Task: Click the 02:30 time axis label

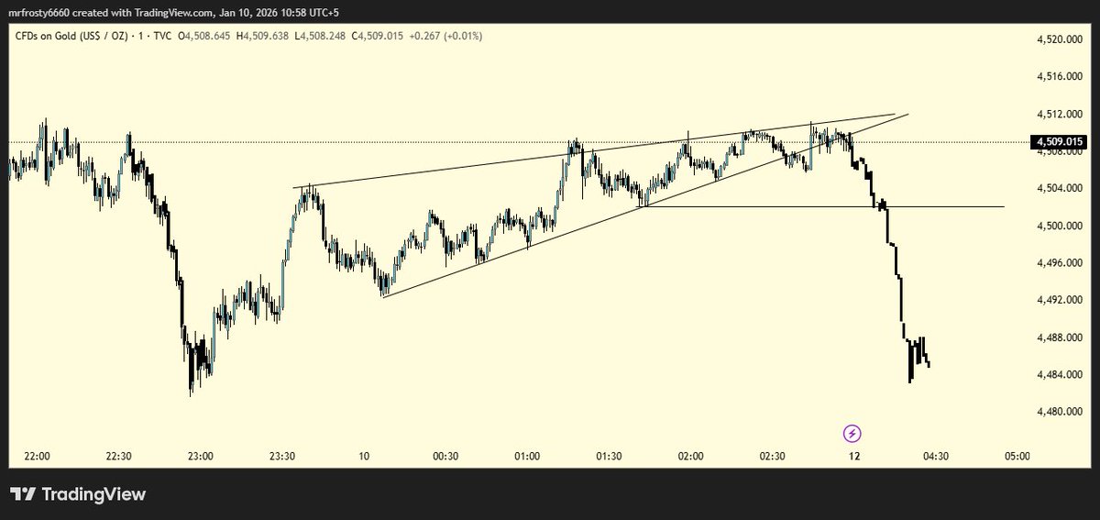Action: [772, 457]
